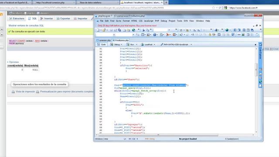Click the Mostrar ventana de consultas SQL link
This screenshot has width=279, height=157.
coord(26,25)
